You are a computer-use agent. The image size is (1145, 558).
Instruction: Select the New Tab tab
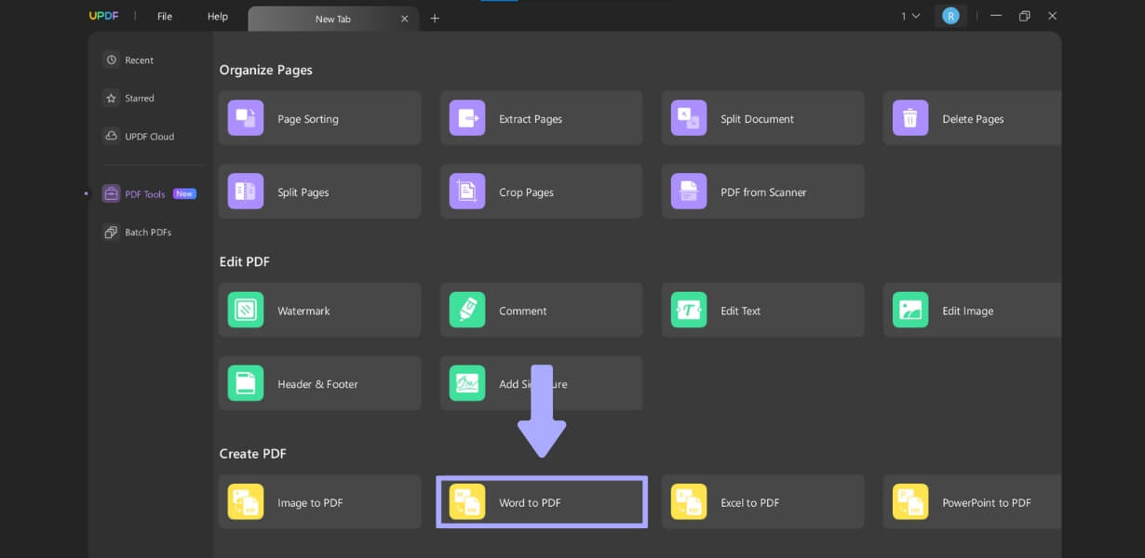tap(333, 19)
